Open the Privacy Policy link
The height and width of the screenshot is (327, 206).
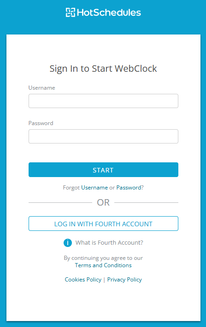[x=124, y=280]
